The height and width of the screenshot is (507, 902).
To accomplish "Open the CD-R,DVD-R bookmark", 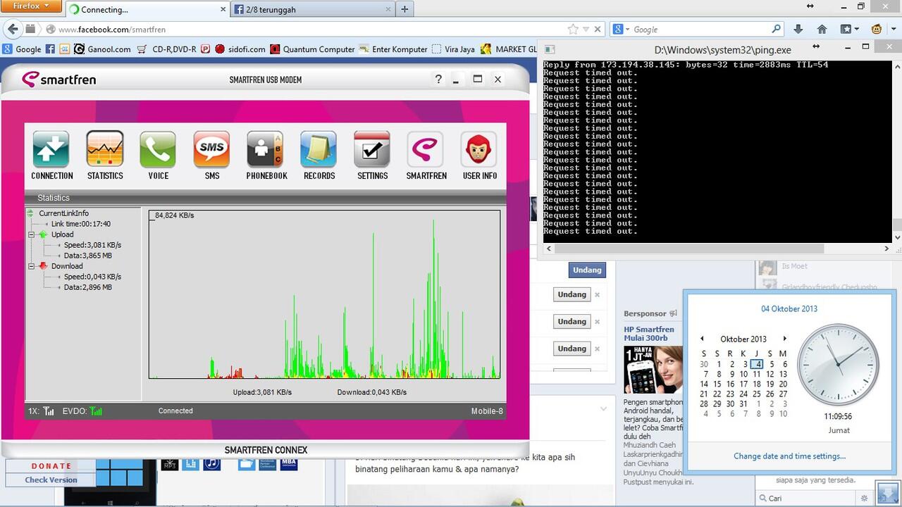I will (x=167, y=49).
